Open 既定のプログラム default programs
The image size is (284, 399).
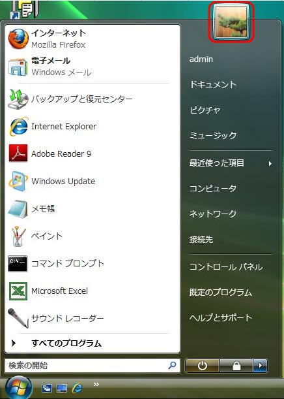[x=221, y=293]
